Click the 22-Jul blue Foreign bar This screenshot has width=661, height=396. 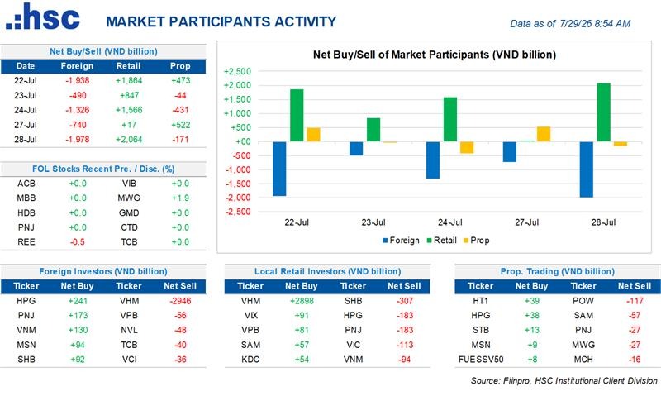279,169
